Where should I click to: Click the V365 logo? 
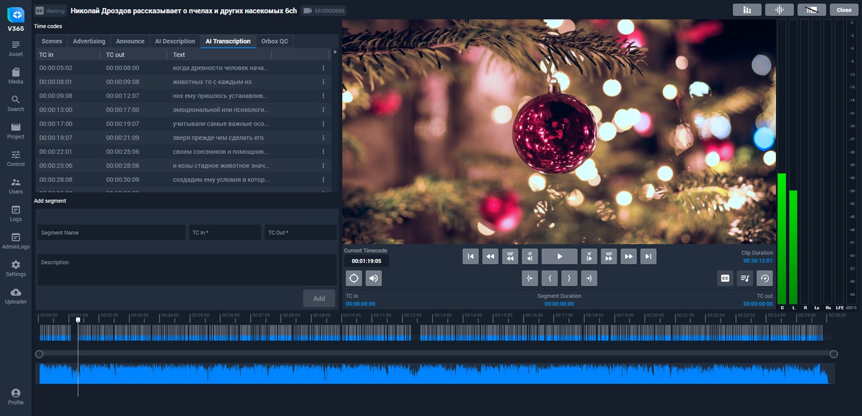[16, 19]
